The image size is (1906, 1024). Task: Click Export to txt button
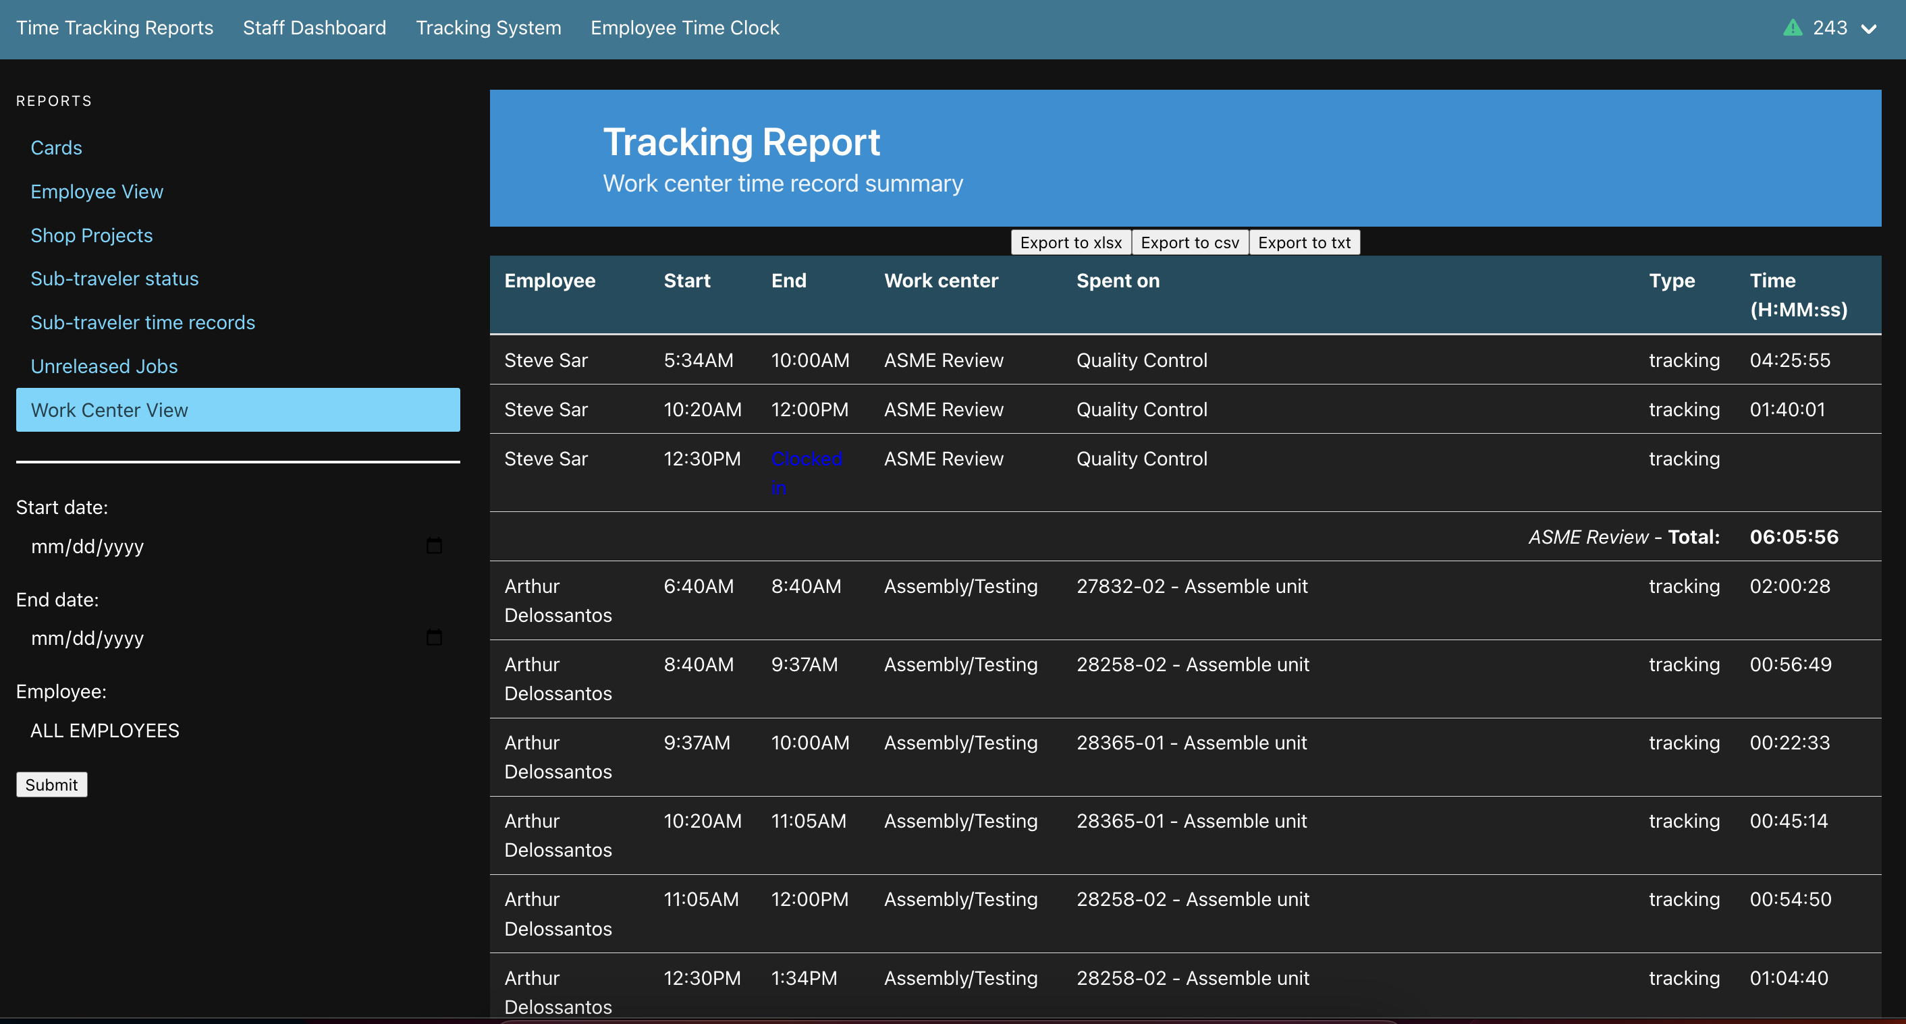[1305, 242]
